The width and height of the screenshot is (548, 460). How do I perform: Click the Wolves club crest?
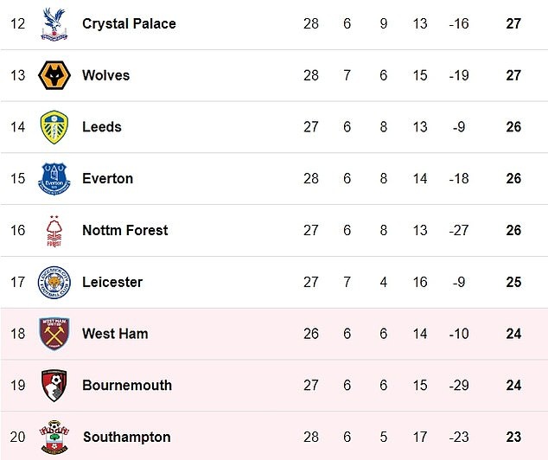[x=55, y=76]
